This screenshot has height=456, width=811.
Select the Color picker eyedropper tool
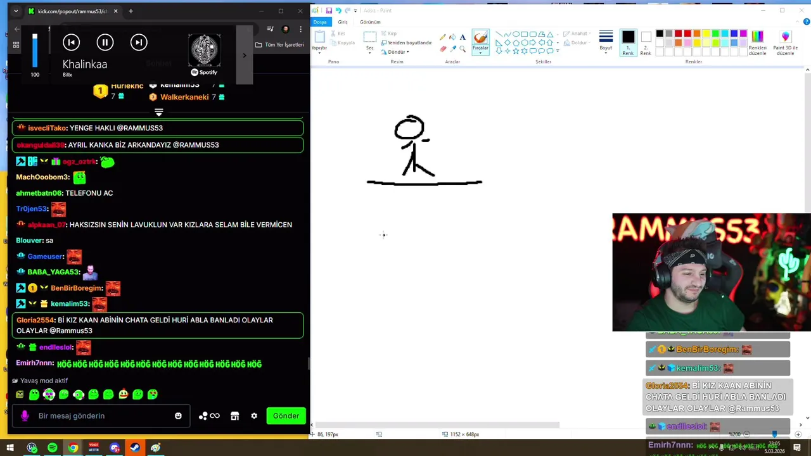tap(452, 49)
